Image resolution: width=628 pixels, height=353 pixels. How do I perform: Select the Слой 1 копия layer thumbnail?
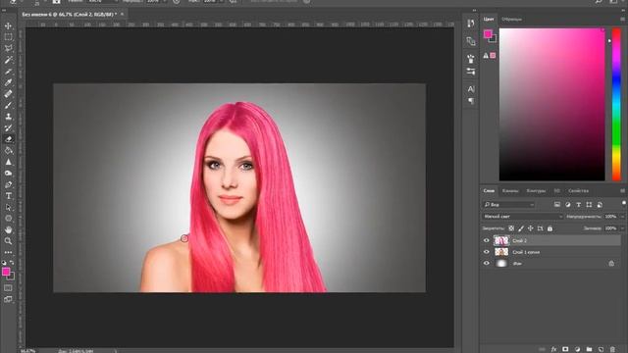[501, 252]
